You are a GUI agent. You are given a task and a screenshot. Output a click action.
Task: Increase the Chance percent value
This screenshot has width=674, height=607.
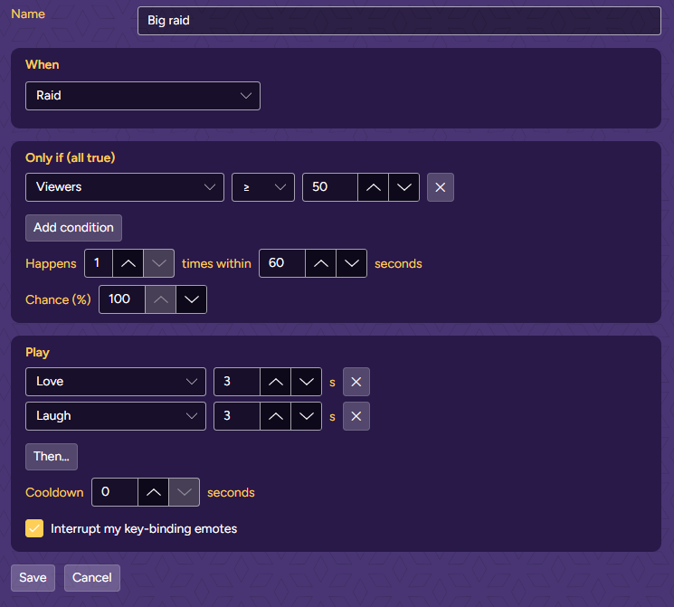[x=160, y=299]
